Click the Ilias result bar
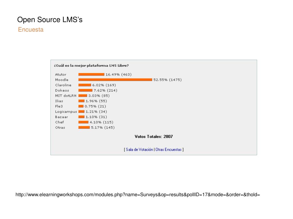The height and width of the screenshot is (219, 293). (x=82, y=101)
